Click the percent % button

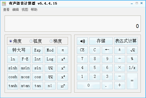[132, 59]
